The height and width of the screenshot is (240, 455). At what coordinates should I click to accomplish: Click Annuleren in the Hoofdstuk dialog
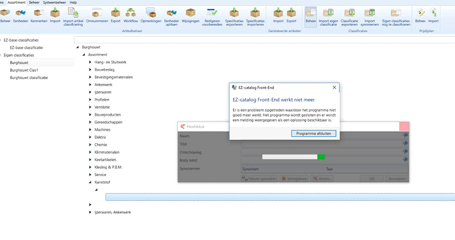397,179
